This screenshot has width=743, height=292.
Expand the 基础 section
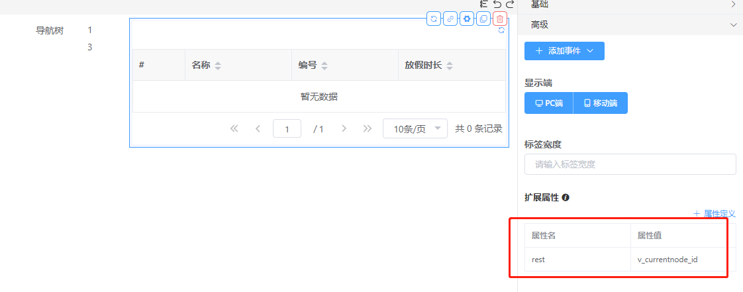[x=732, y=5]
